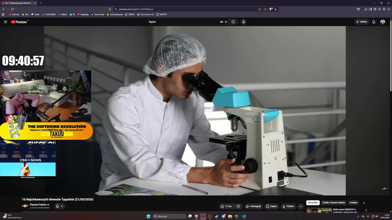Open the CSGO-SKINS bookmark
The height and width of the screenshot is (220, 392).
[x=49, y=14]
